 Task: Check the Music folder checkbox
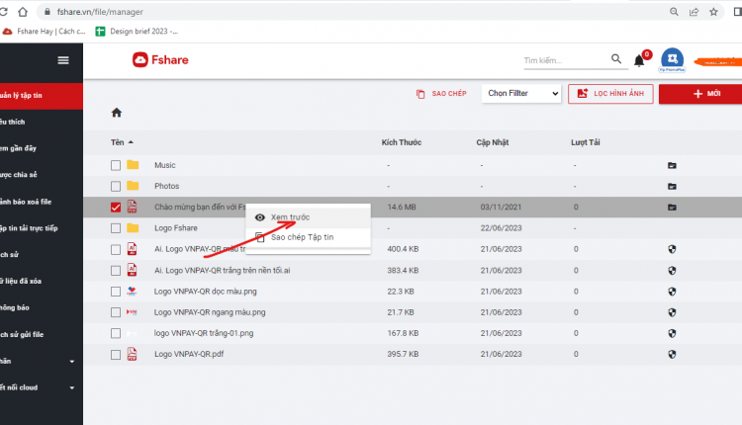pyautogui.click(x=116, y=165)
